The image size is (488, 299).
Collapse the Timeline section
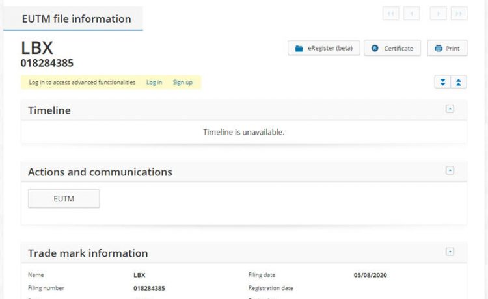450,109
